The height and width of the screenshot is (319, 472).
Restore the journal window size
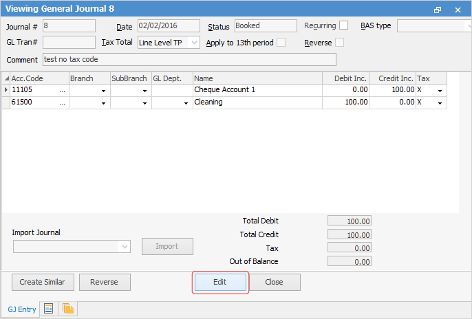438,10
